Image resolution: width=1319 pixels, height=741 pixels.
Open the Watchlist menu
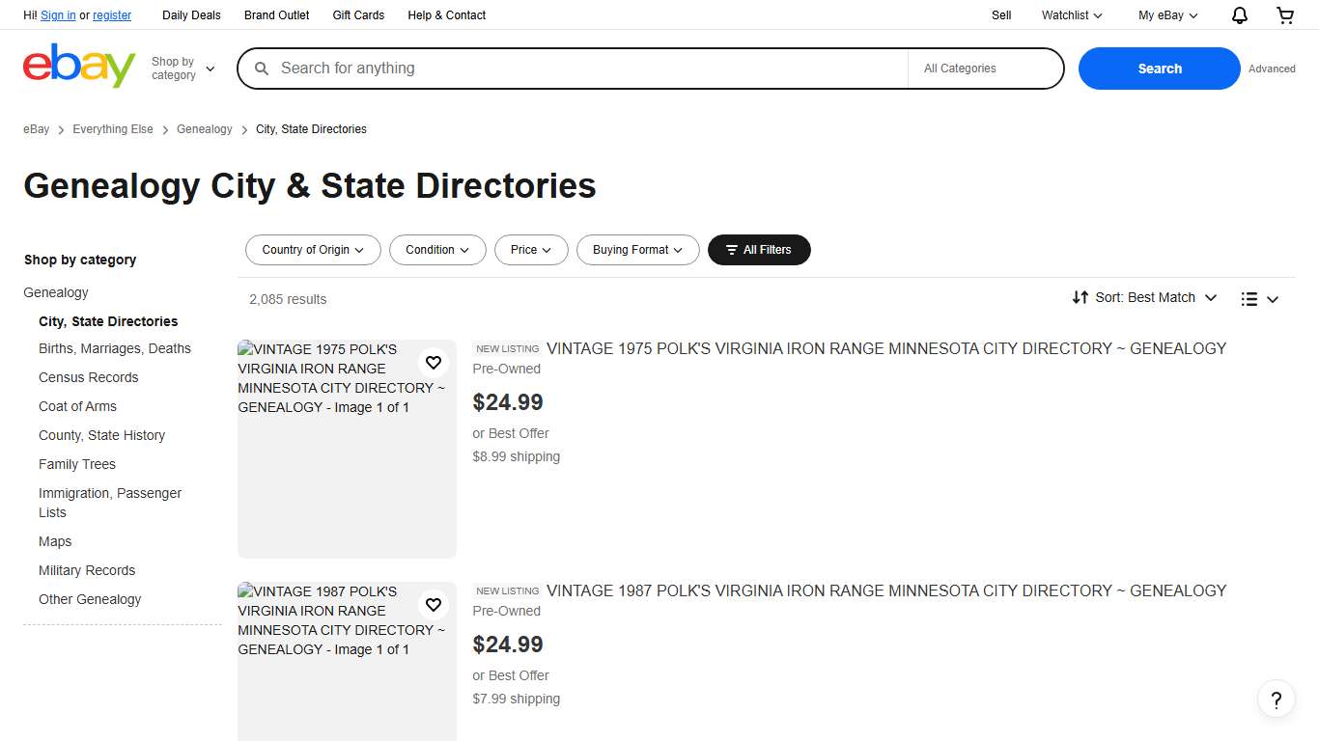click(x=1071, y=14)
